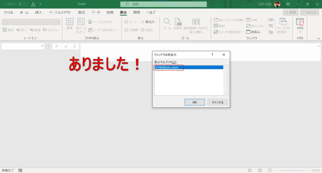This screenshot has height=173, width=322.
Task: Click the insert function fx icon
Action: 75,46
